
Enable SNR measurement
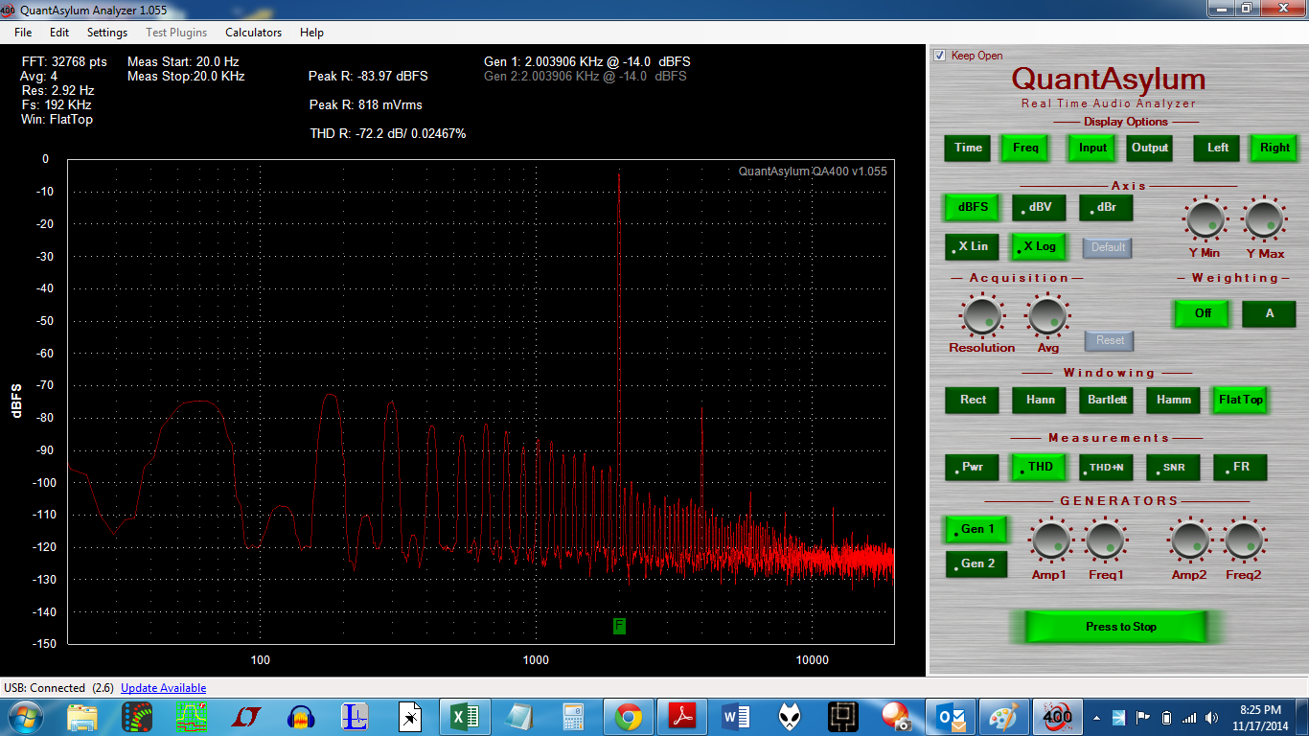pos(1173,468)
